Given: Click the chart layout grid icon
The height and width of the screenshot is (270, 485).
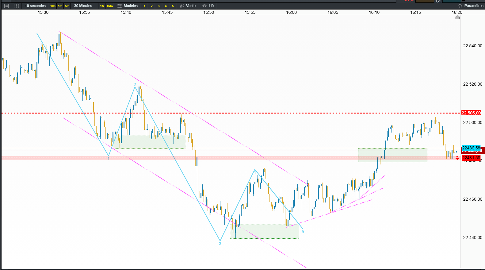Looking at the screenshot, I should [x=17, y=6].
